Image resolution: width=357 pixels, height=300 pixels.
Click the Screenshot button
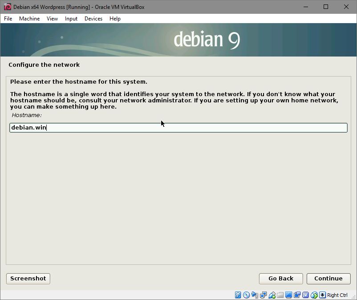tap(28, 279)
